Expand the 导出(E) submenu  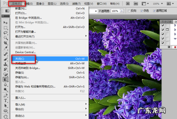(86, 108)
